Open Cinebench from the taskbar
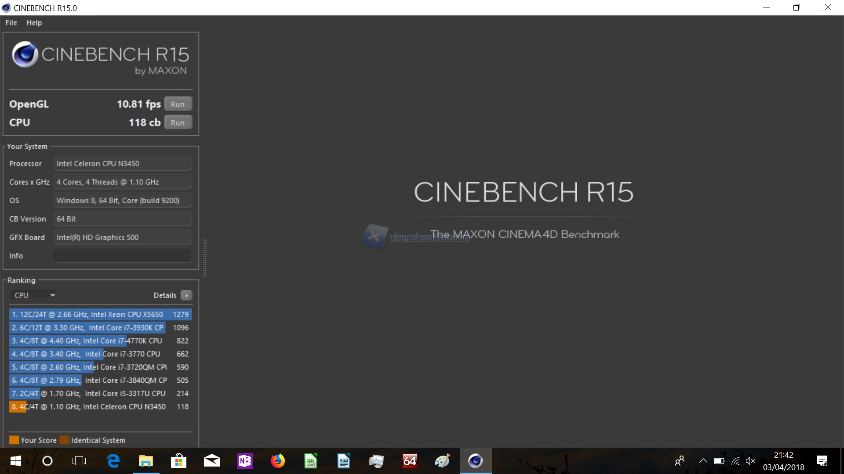The image size is (844, 474). 475,461
